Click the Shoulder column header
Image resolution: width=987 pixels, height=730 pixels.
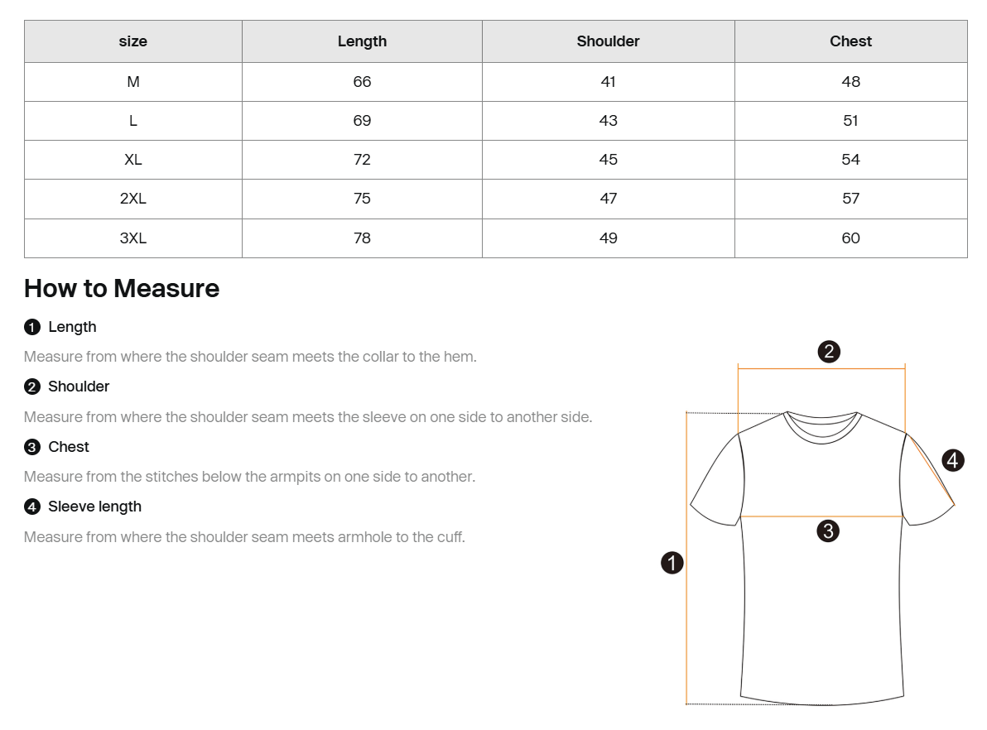(x=608, y=41)
